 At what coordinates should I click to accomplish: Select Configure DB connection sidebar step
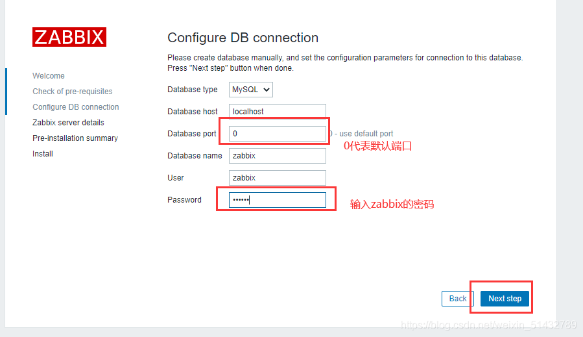(x=76, y=107)
